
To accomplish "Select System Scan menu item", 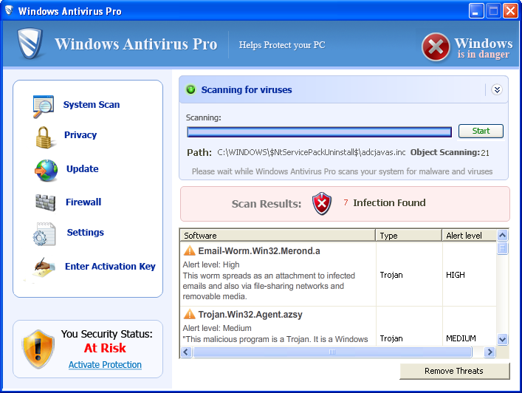I will (x=92, y=105).
